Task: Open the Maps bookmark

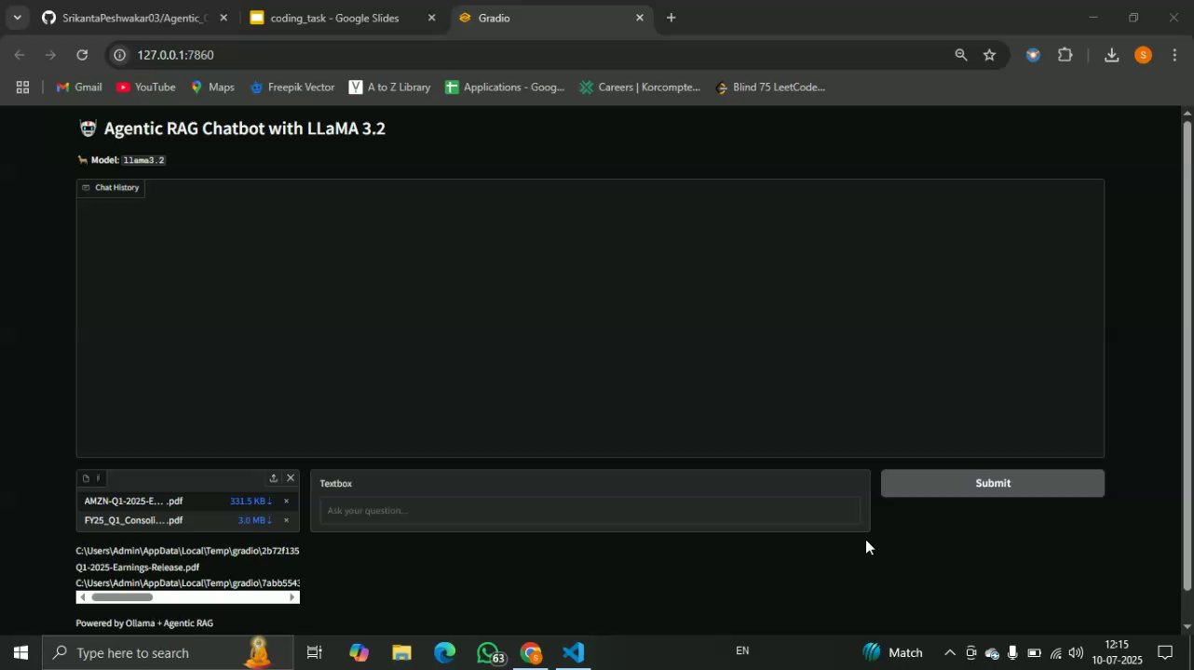Action: click(x=212, y=87)
